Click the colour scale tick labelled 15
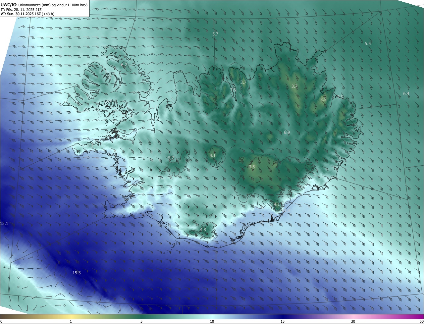Image resolution: width=424 pixels, height=324 pixels. click(283, 321)
